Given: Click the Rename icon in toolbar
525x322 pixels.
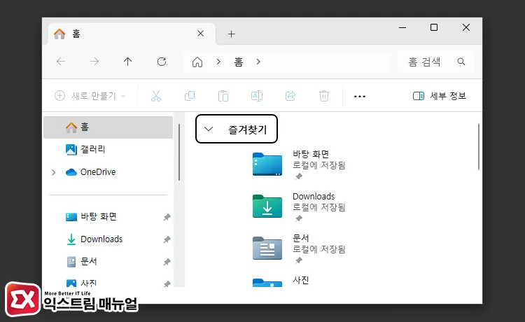Looking at the screenshot, I should point(257,96).
